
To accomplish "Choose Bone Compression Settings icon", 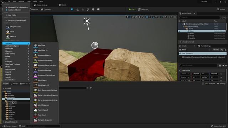I will tap(35, 90).
